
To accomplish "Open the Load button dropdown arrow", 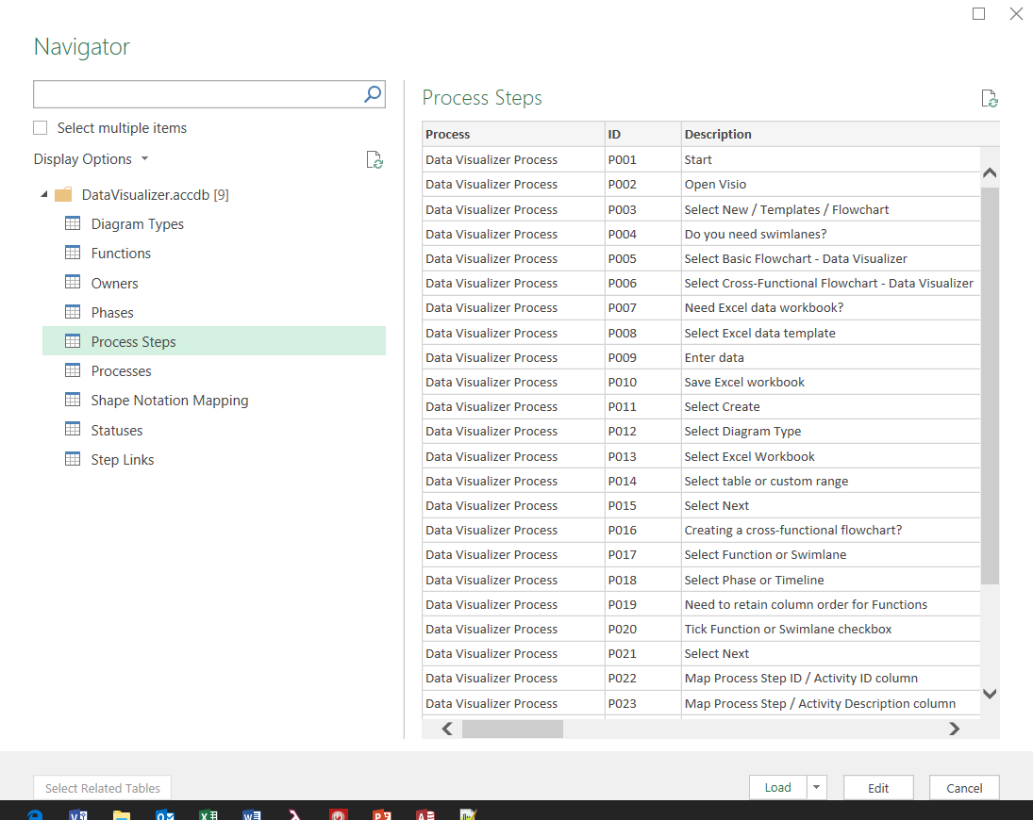I will pyautogui.click(x=815, y=787).
